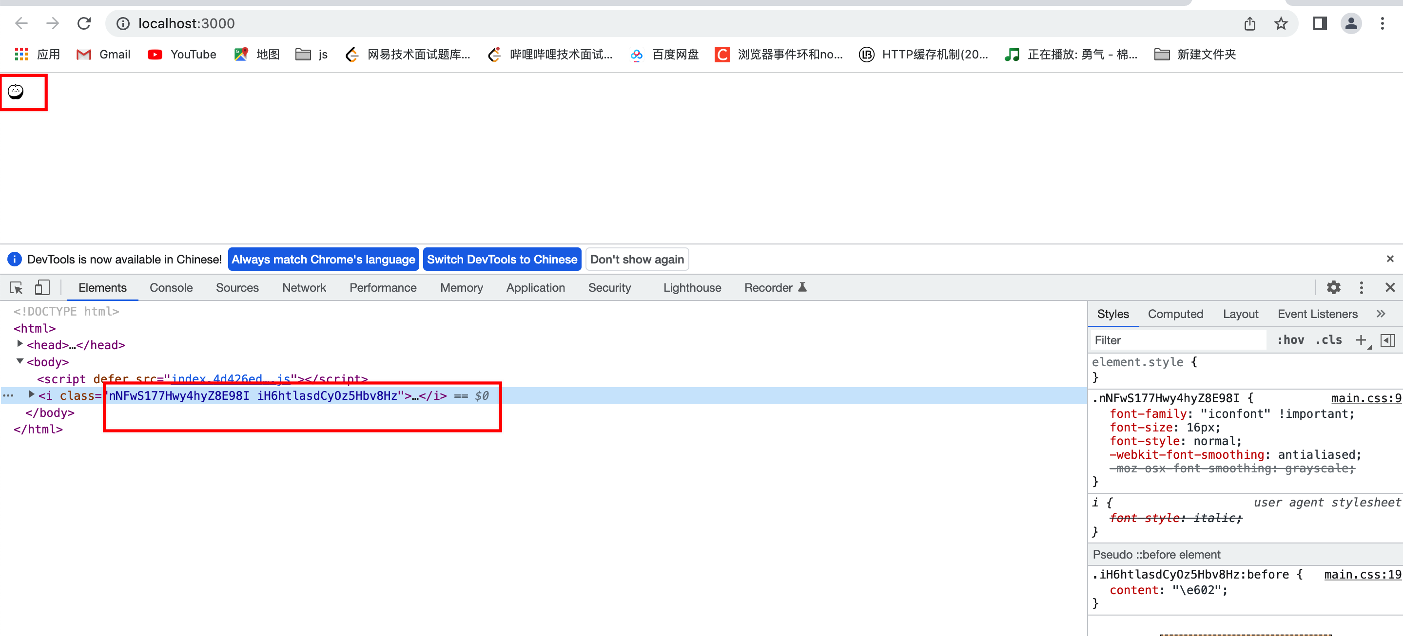Toggle the device toolbar icon
Screen dimensions: 1403x636
click(42, 287)
